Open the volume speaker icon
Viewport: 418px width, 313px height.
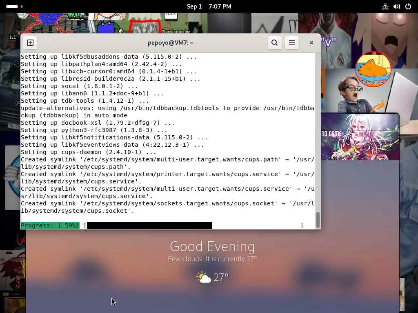tap(397, 7)
